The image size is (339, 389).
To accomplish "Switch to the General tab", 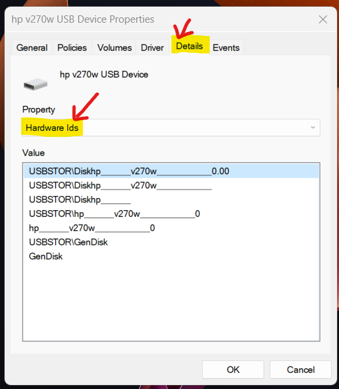I will point(32,47).
